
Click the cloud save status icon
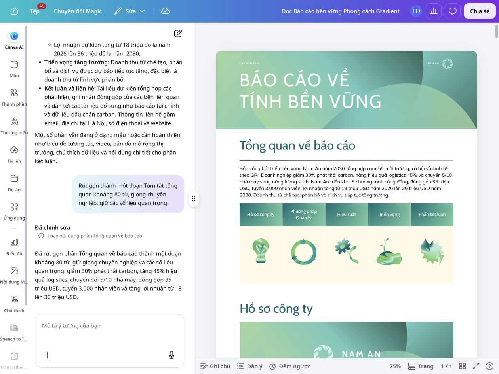(x=166, y=11)
